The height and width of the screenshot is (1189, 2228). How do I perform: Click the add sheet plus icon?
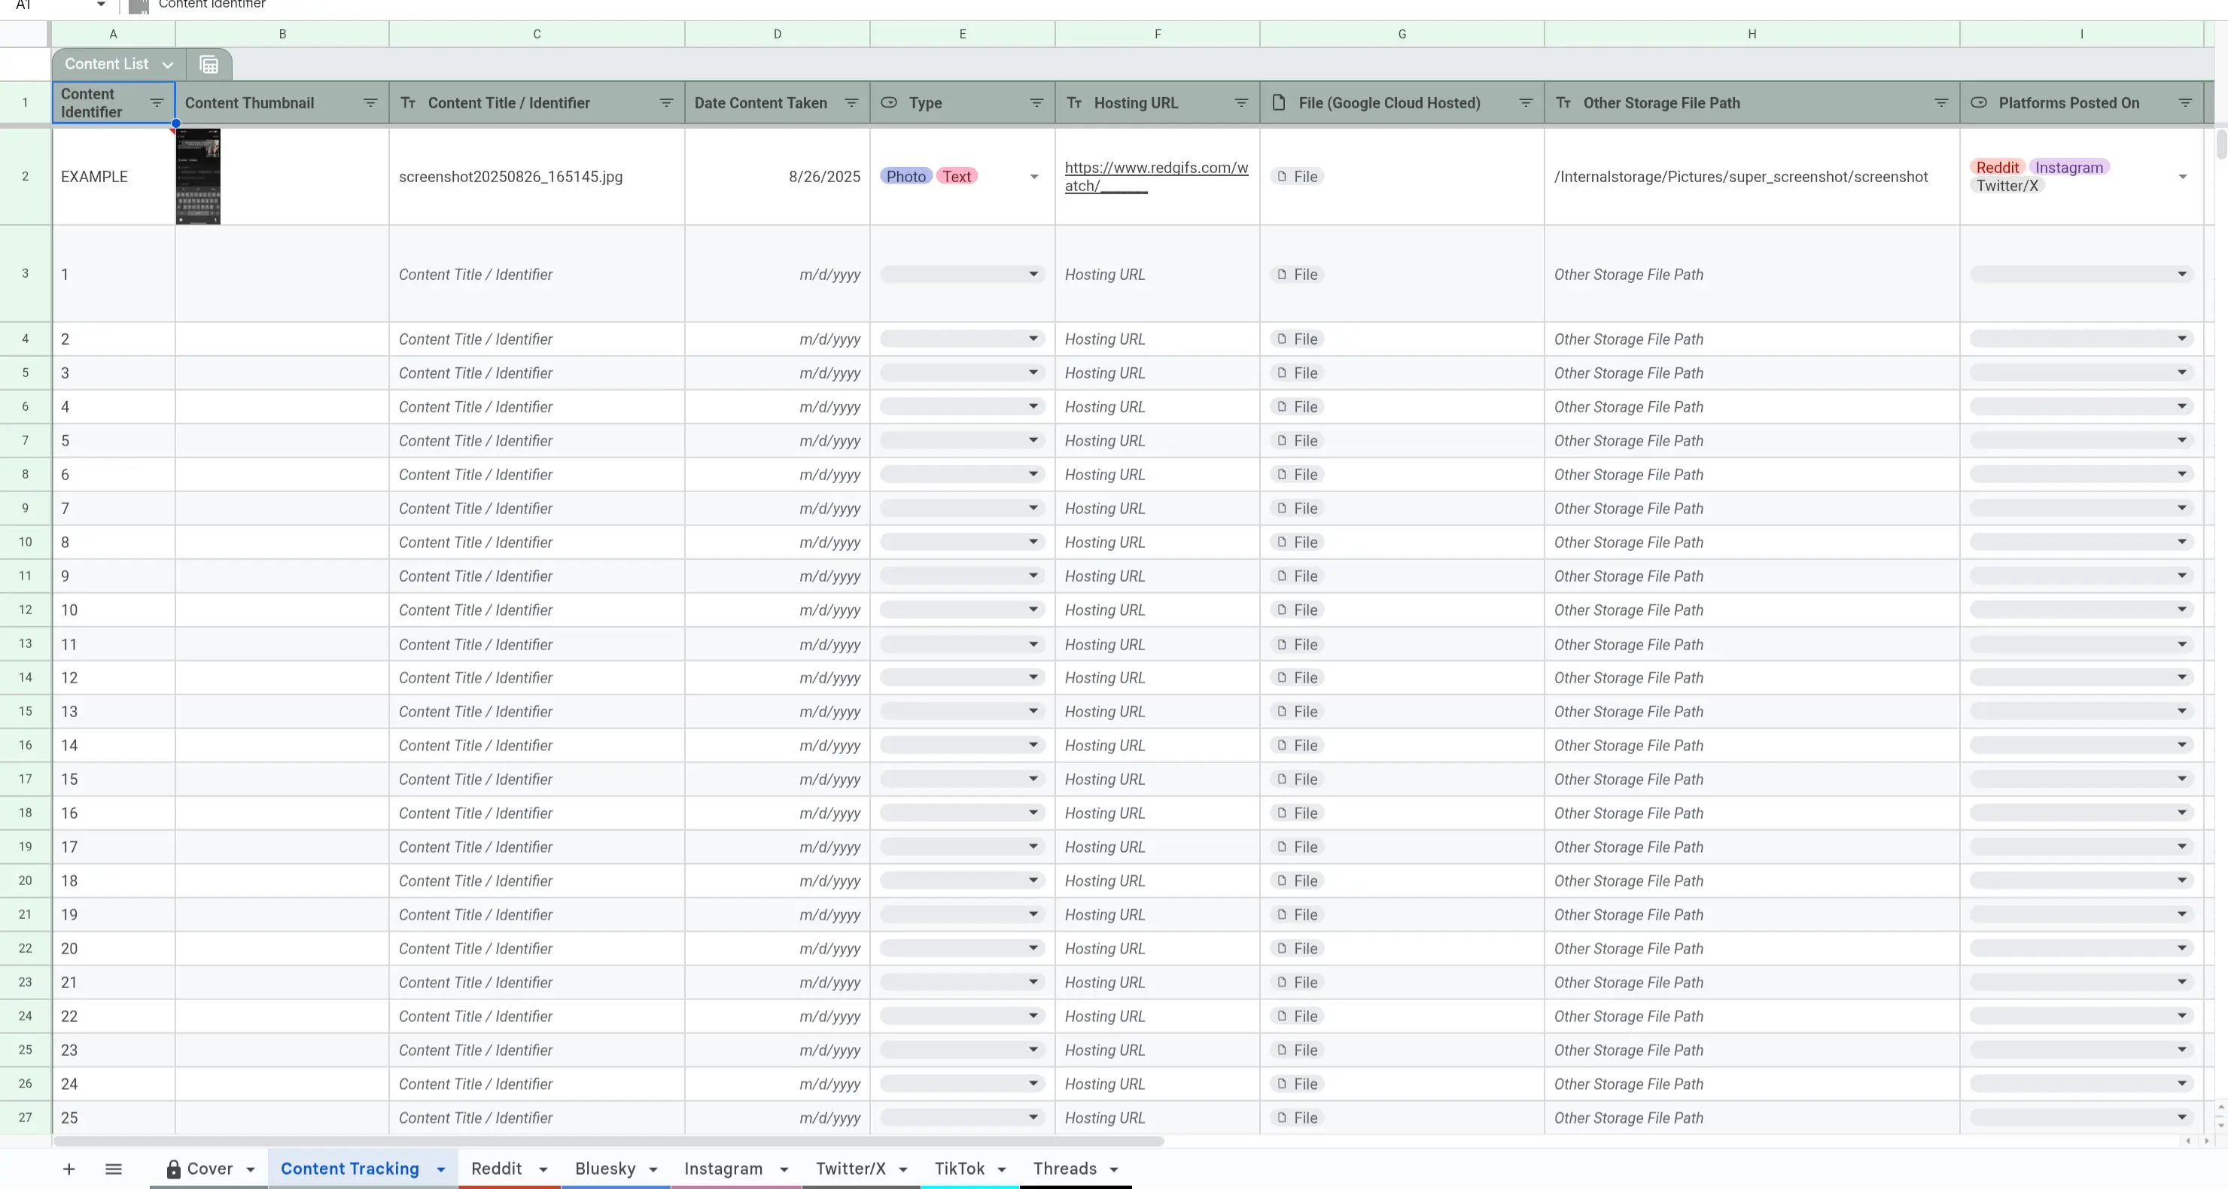pos(69,1169)
